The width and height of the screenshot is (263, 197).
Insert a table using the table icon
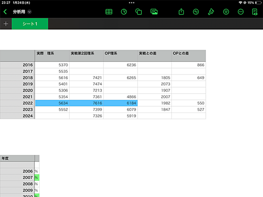point(109,12)
